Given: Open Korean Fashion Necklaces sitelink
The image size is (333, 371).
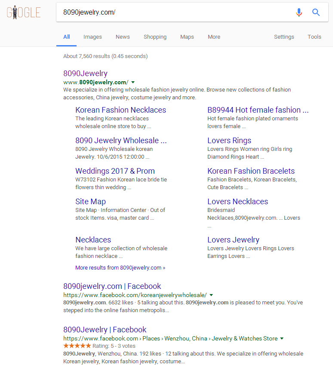Looking at the screenshot, I should point(120,110).
